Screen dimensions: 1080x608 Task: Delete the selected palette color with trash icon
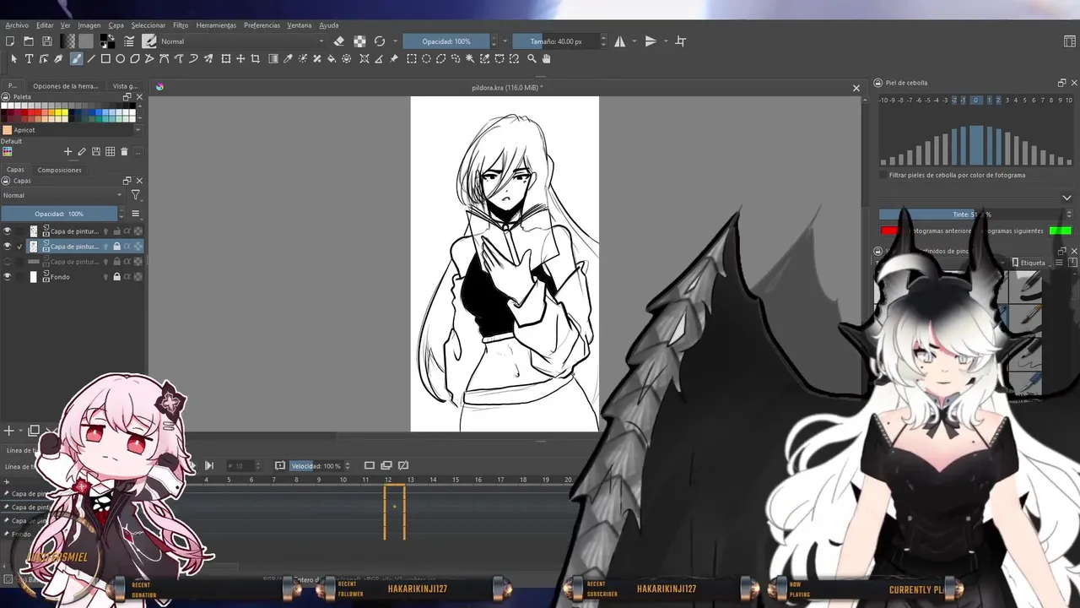pos(124,151)
